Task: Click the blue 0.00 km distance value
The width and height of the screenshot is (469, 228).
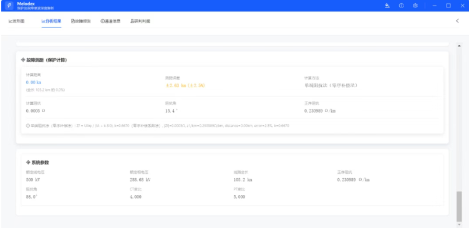Action: pyautogui.click(x=34, y=82)
